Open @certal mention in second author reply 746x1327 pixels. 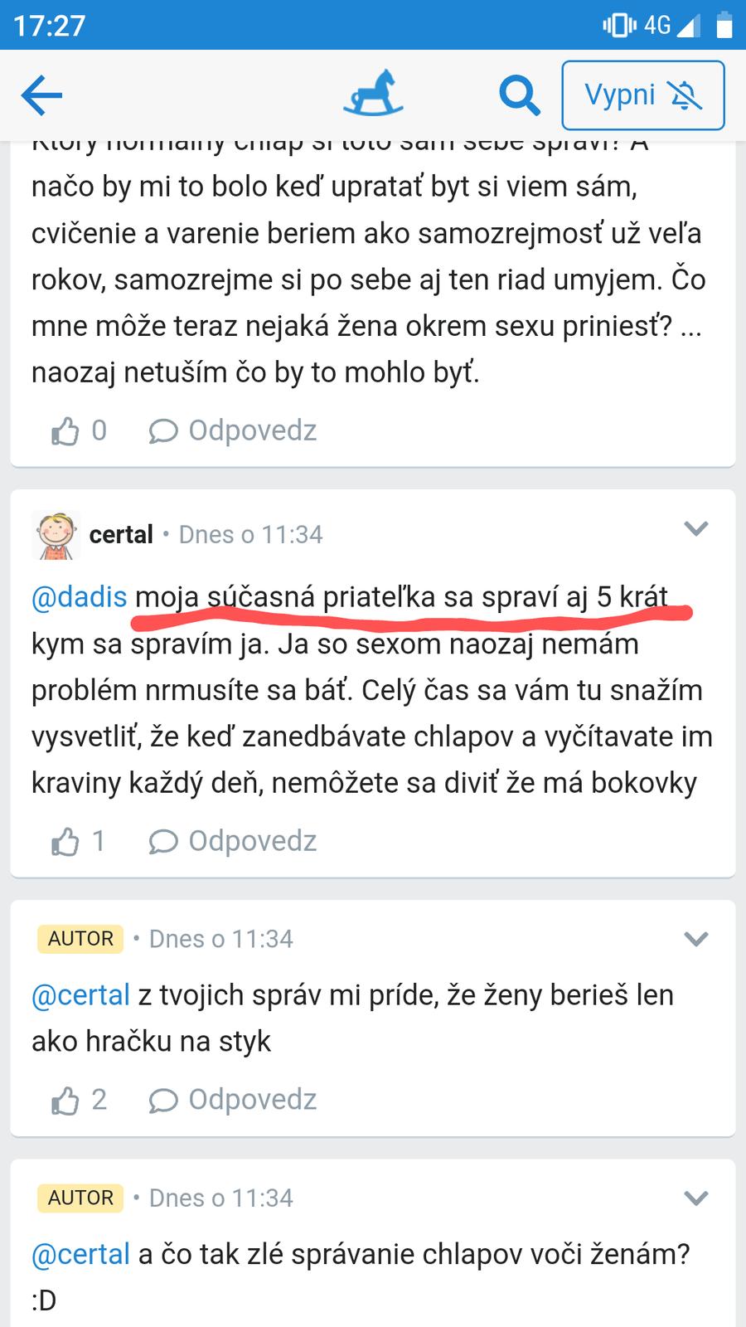[80, 1254]
